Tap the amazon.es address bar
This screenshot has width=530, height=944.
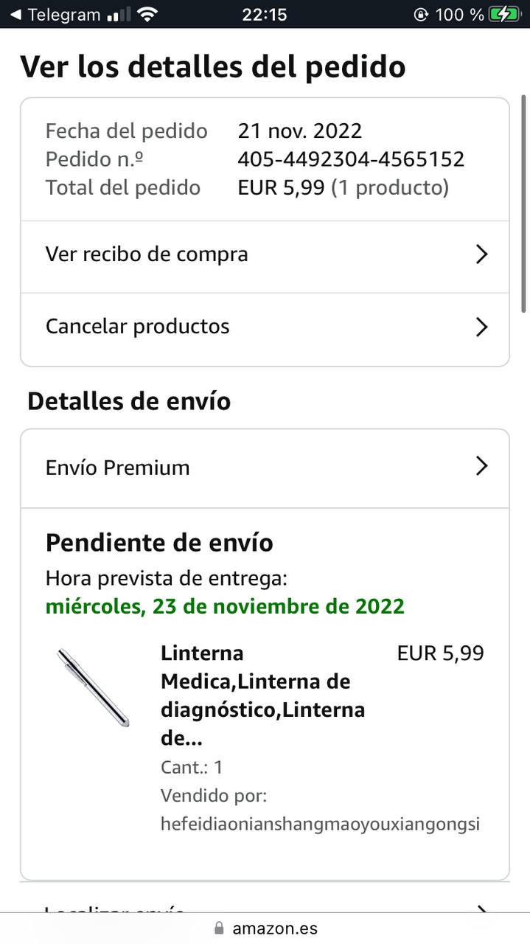[x=274, y=928]
